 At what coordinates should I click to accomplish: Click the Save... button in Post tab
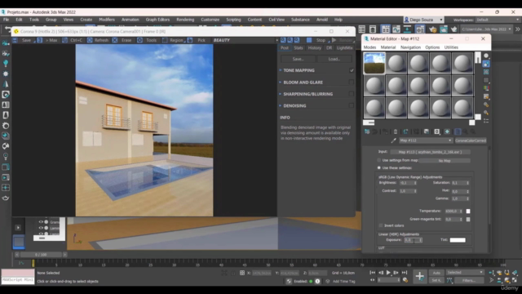[x=298, y=59]
